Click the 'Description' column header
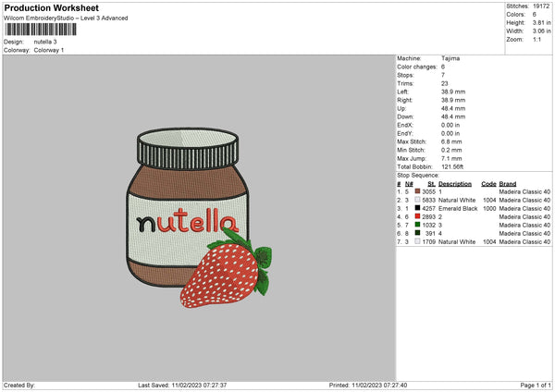The height and width of the screenshot is (392, 555). click(x=455, y=184)
